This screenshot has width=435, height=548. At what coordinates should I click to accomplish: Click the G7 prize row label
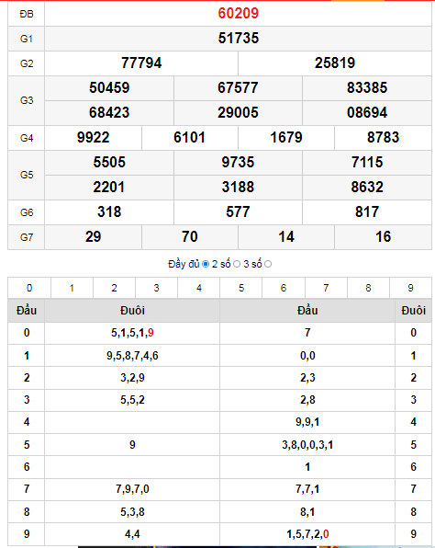[27, 237]
